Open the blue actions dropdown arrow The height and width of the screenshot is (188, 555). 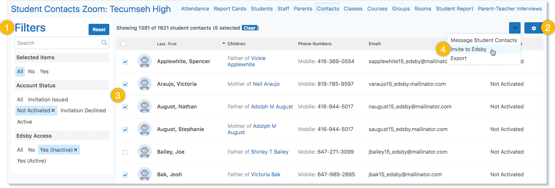tap(515, 28)
